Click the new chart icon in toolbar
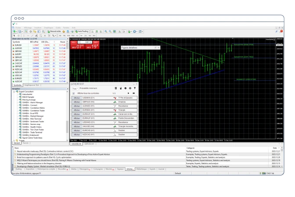The image size is (295, 197). [x=14, y=32]
